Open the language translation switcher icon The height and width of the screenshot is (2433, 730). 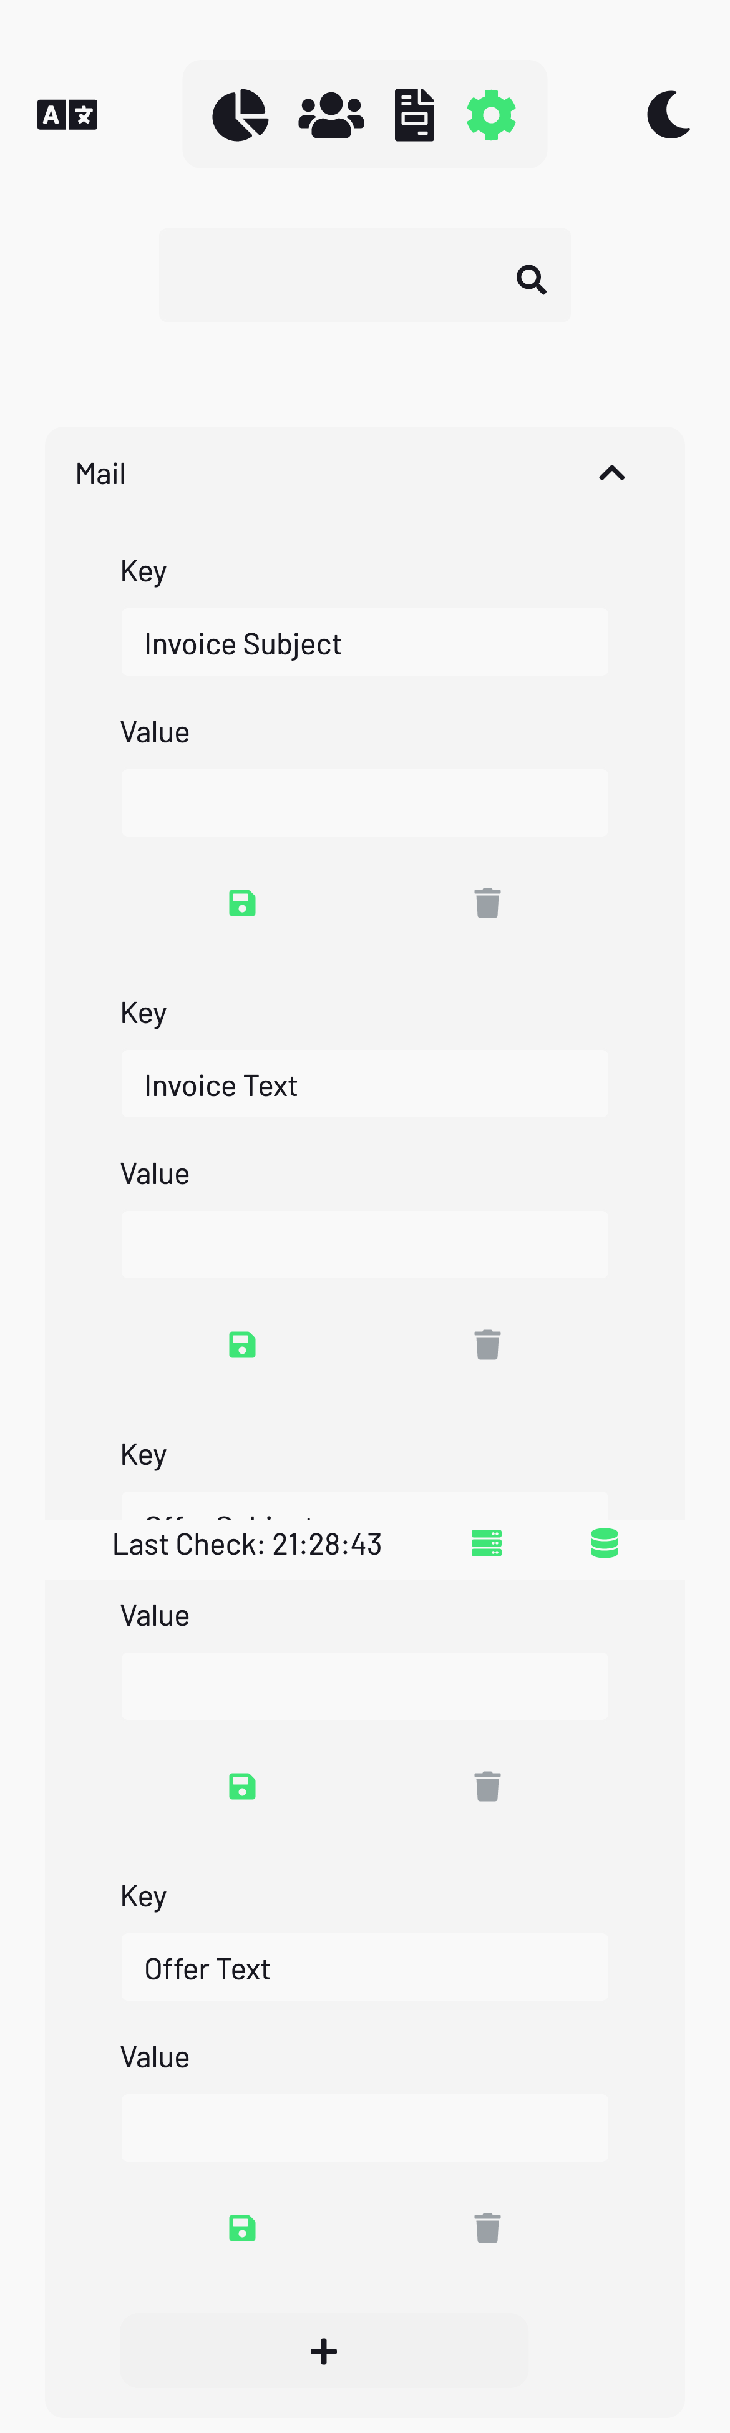coord(67,115)
